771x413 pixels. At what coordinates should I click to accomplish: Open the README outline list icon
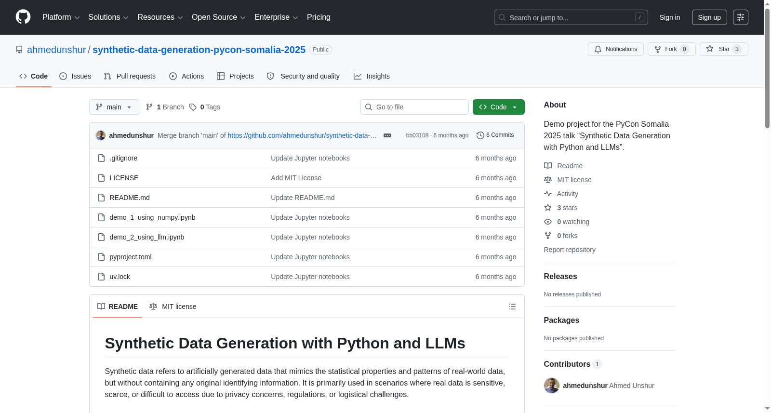pos(512,306)
